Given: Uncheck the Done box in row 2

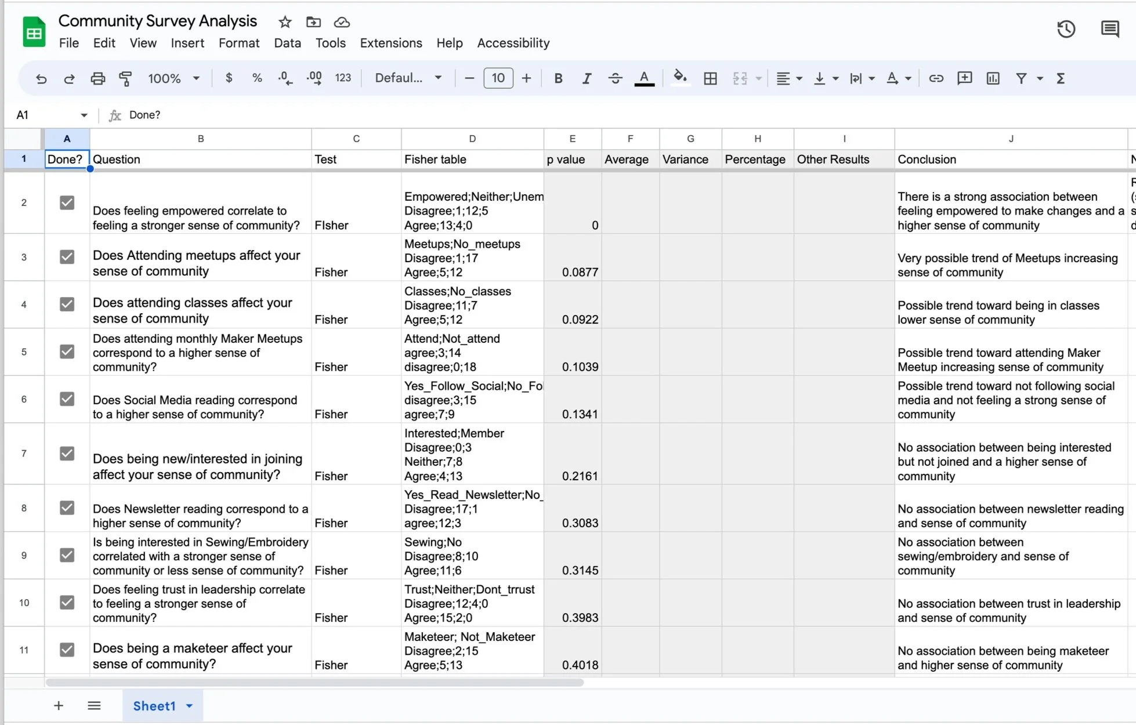Looking at the screenshot, I should point(67,202).
